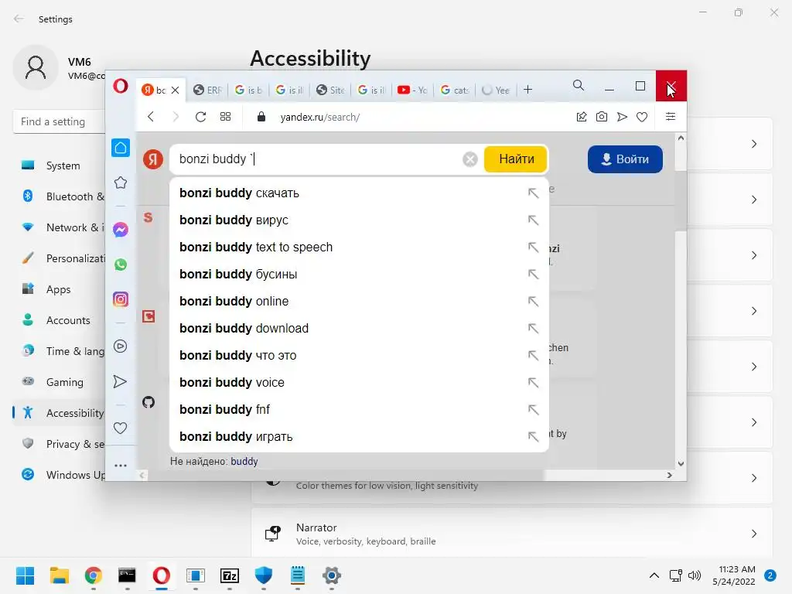Open My Flow arrow in Opera sidebar
792x594 pixels.
(120, 381)
